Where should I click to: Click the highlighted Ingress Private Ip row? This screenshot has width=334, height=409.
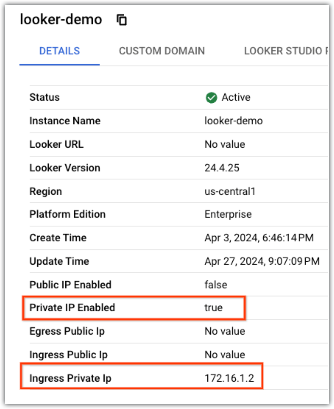tap(141, 378)
